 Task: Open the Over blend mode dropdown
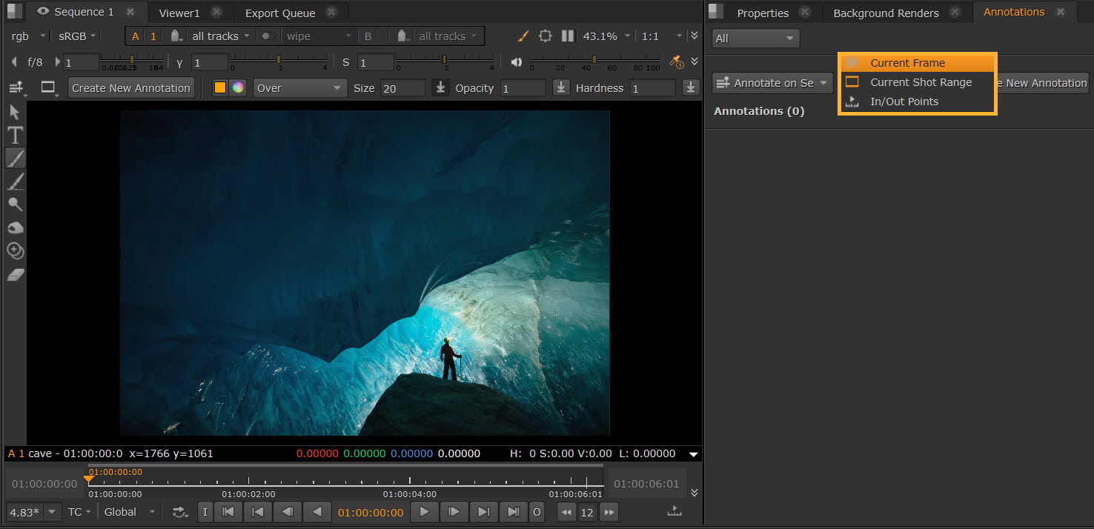[299, 88]
